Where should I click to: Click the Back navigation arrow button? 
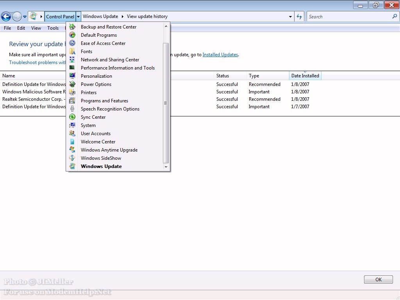6,16
